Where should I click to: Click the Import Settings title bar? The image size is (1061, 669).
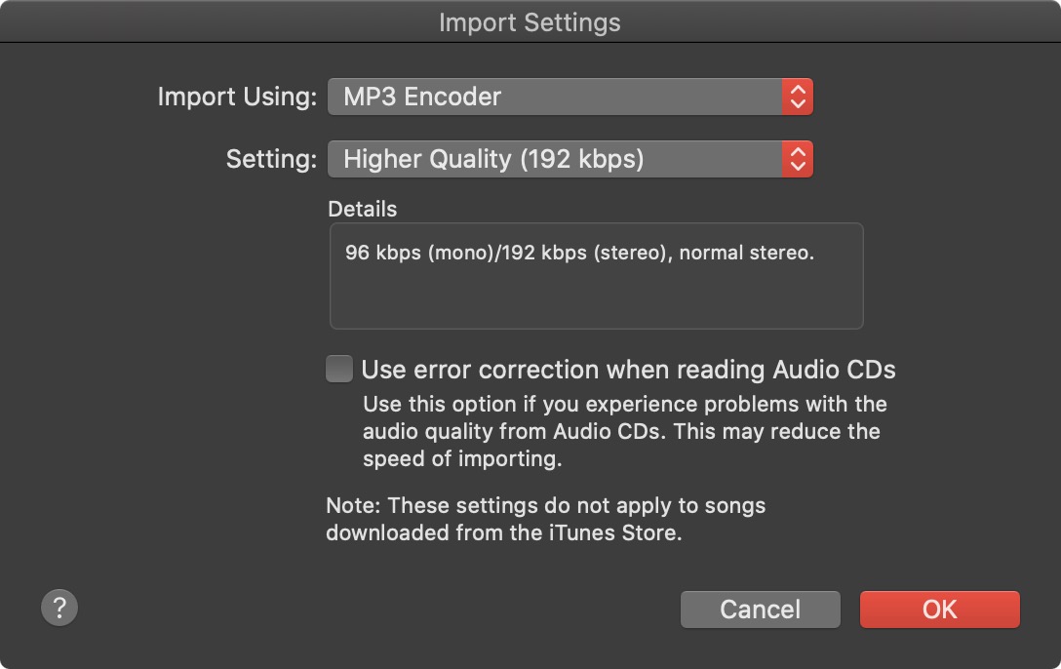tap(530, 21)
